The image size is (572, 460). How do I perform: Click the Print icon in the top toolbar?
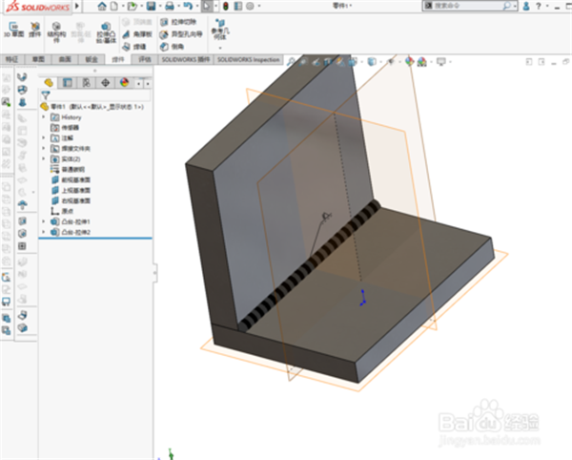[170, 6]
